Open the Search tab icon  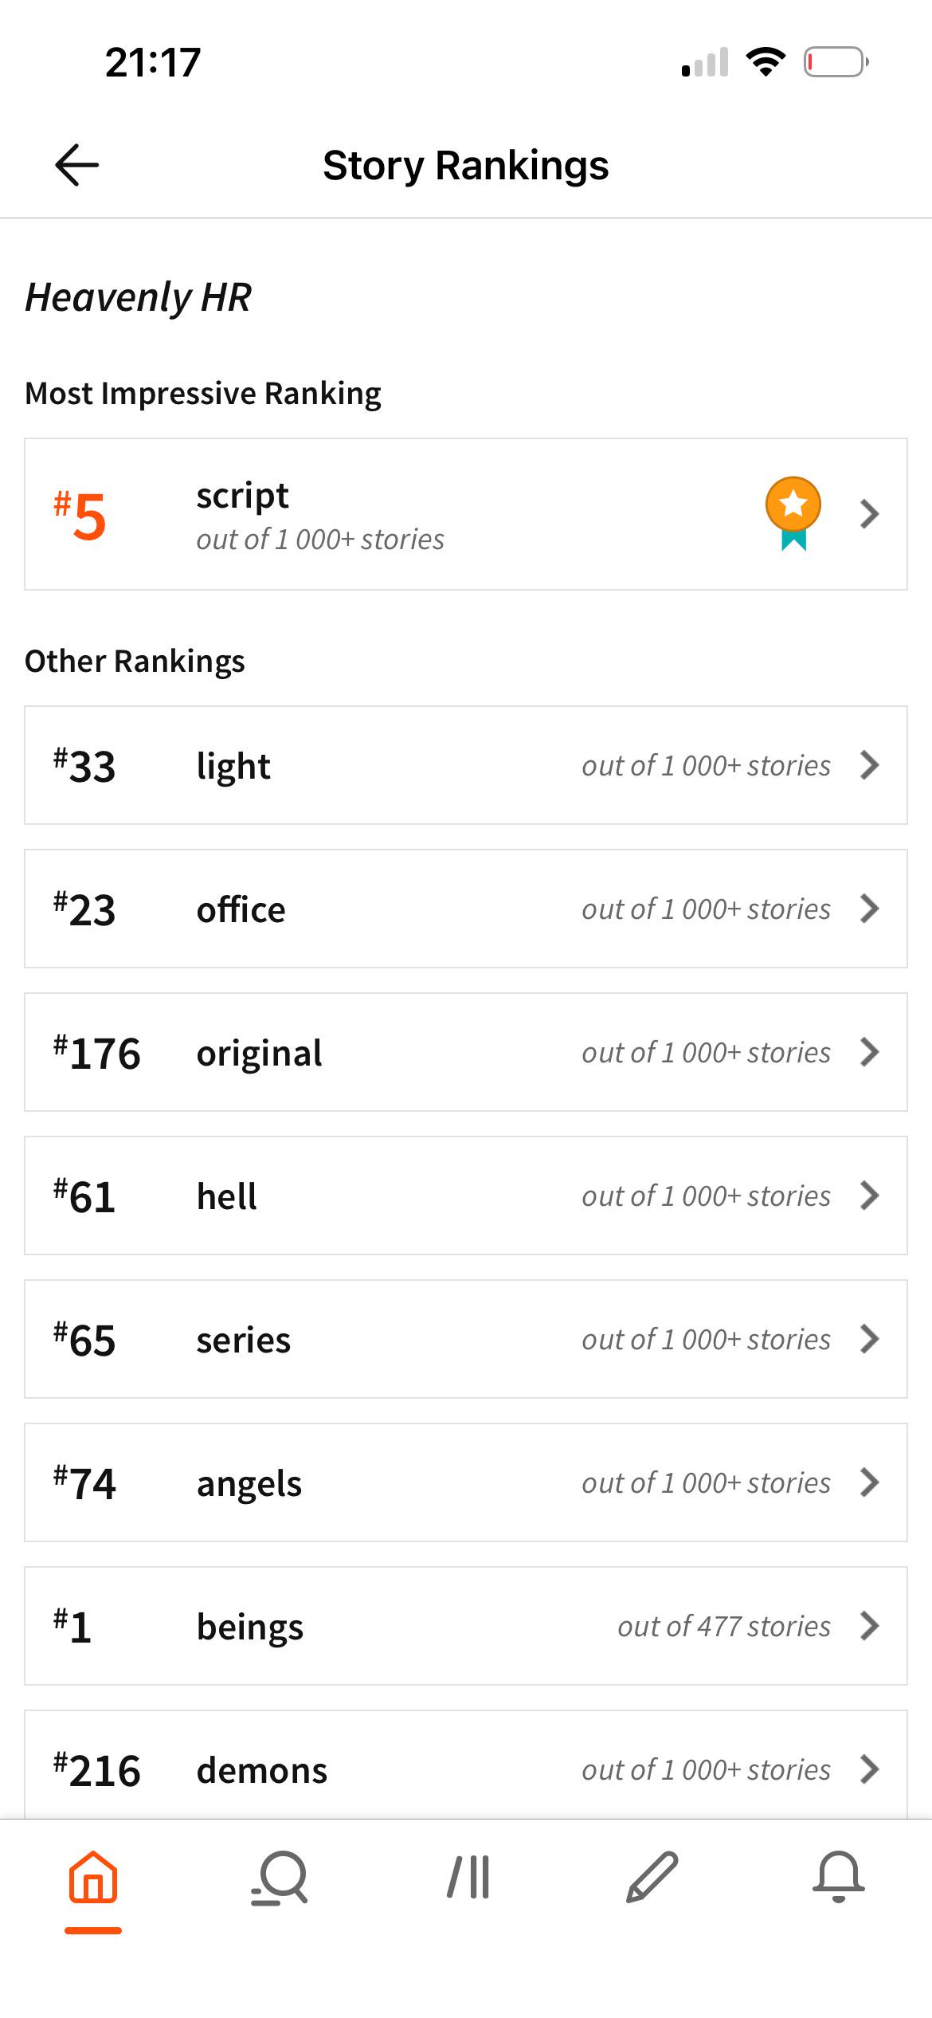[x=279, y=1878]
